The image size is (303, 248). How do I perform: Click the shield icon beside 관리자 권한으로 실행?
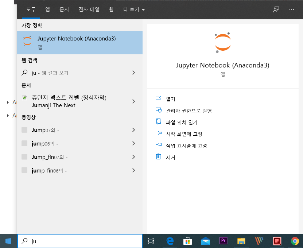click(x=159, y=110)
